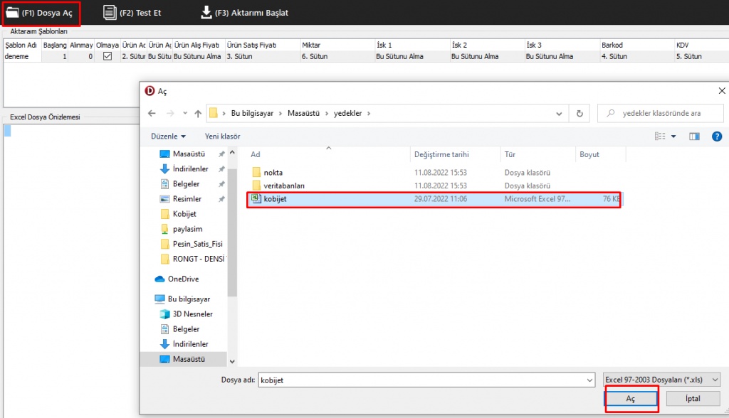Expand the chevron after yedekler breadcrumb

[x=369, y=113]
